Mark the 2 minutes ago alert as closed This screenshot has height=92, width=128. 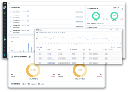tap(79, 12)
